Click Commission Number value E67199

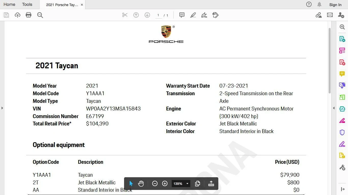click(x=95, y=116)
